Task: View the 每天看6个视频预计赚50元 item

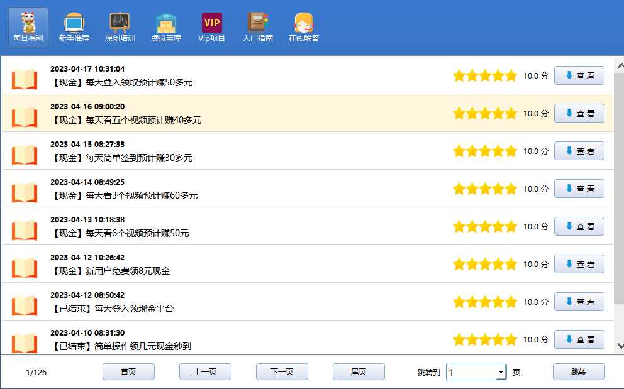Action: pos(579,226)
